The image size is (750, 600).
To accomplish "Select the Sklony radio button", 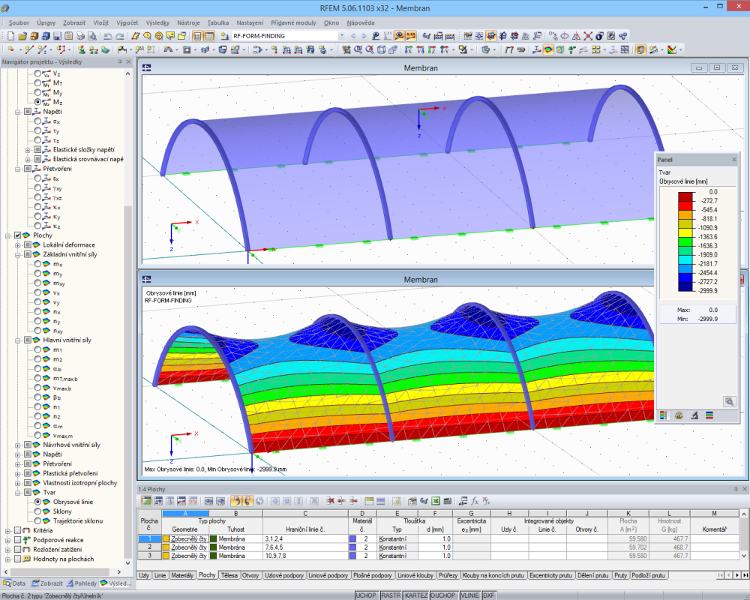I will point(37,511).
